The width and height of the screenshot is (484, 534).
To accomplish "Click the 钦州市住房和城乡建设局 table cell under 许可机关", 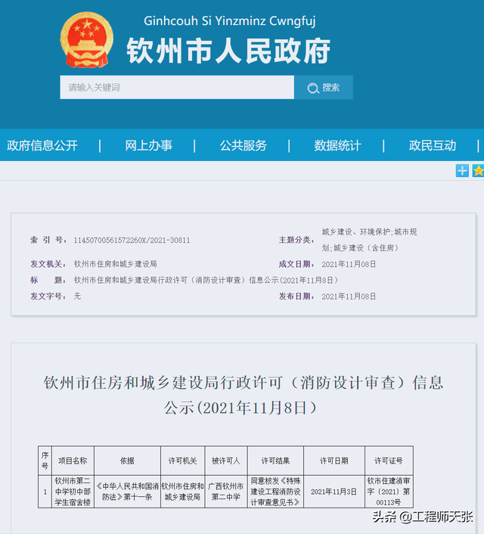I will tap(182, 492).
